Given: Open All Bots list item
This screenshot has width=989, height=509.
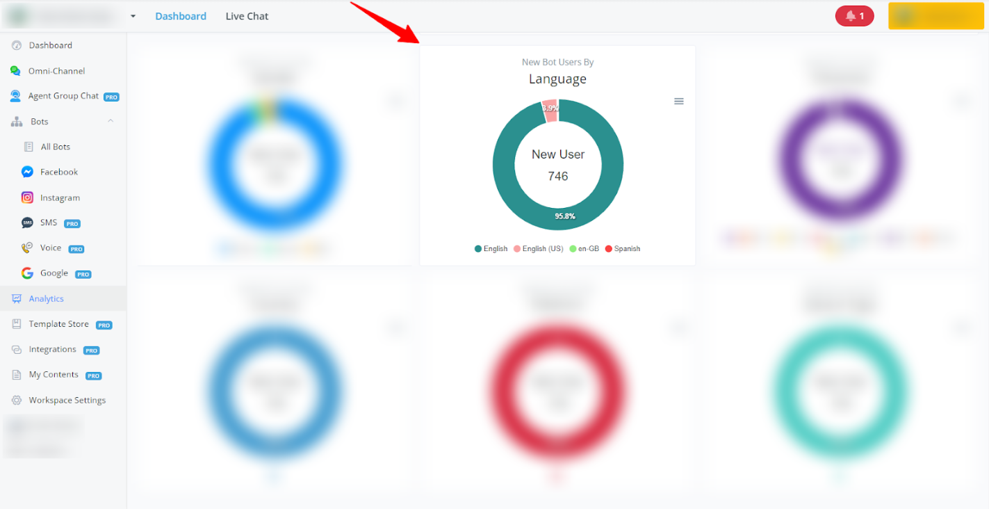Looking at the screenshot, I should 55,147.
